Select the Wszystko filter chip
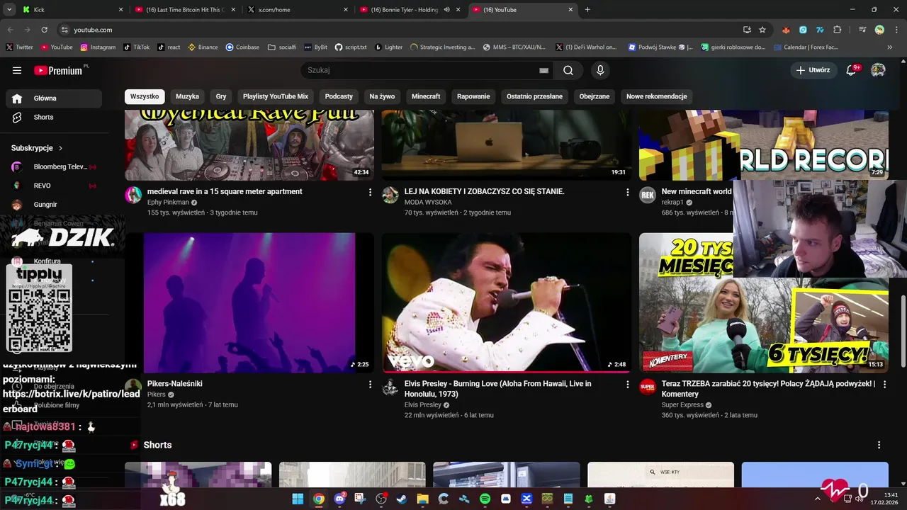The height and width of the screenshot is (510, 907). click(x=145, y=96)
